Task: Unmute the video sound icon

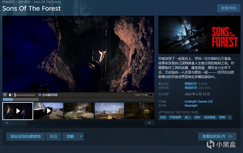Action: click(x=11, y=95)
